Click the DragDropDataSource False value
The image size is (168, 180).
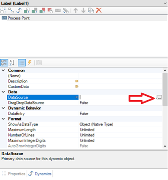tap(84, 103)
